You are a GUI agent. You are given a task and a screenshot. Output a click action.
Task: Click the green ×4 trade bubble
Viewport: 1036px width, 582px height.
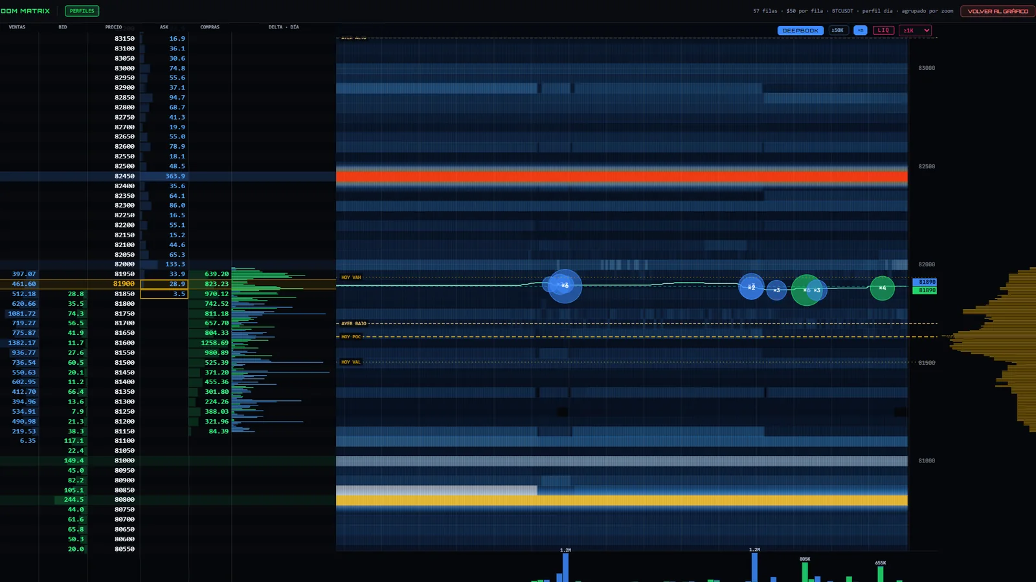(x=882, y=288)
